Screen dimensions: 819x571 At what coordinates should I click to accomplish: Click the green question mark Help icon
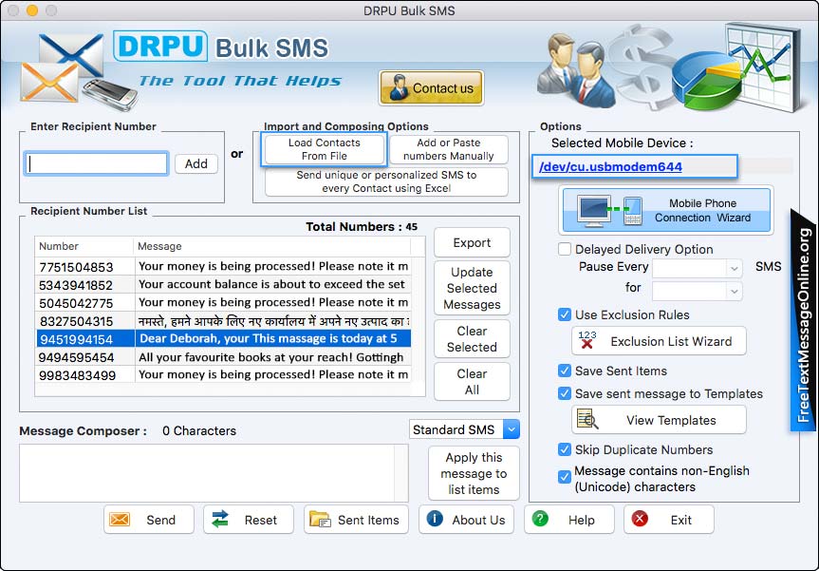point(540,519)
